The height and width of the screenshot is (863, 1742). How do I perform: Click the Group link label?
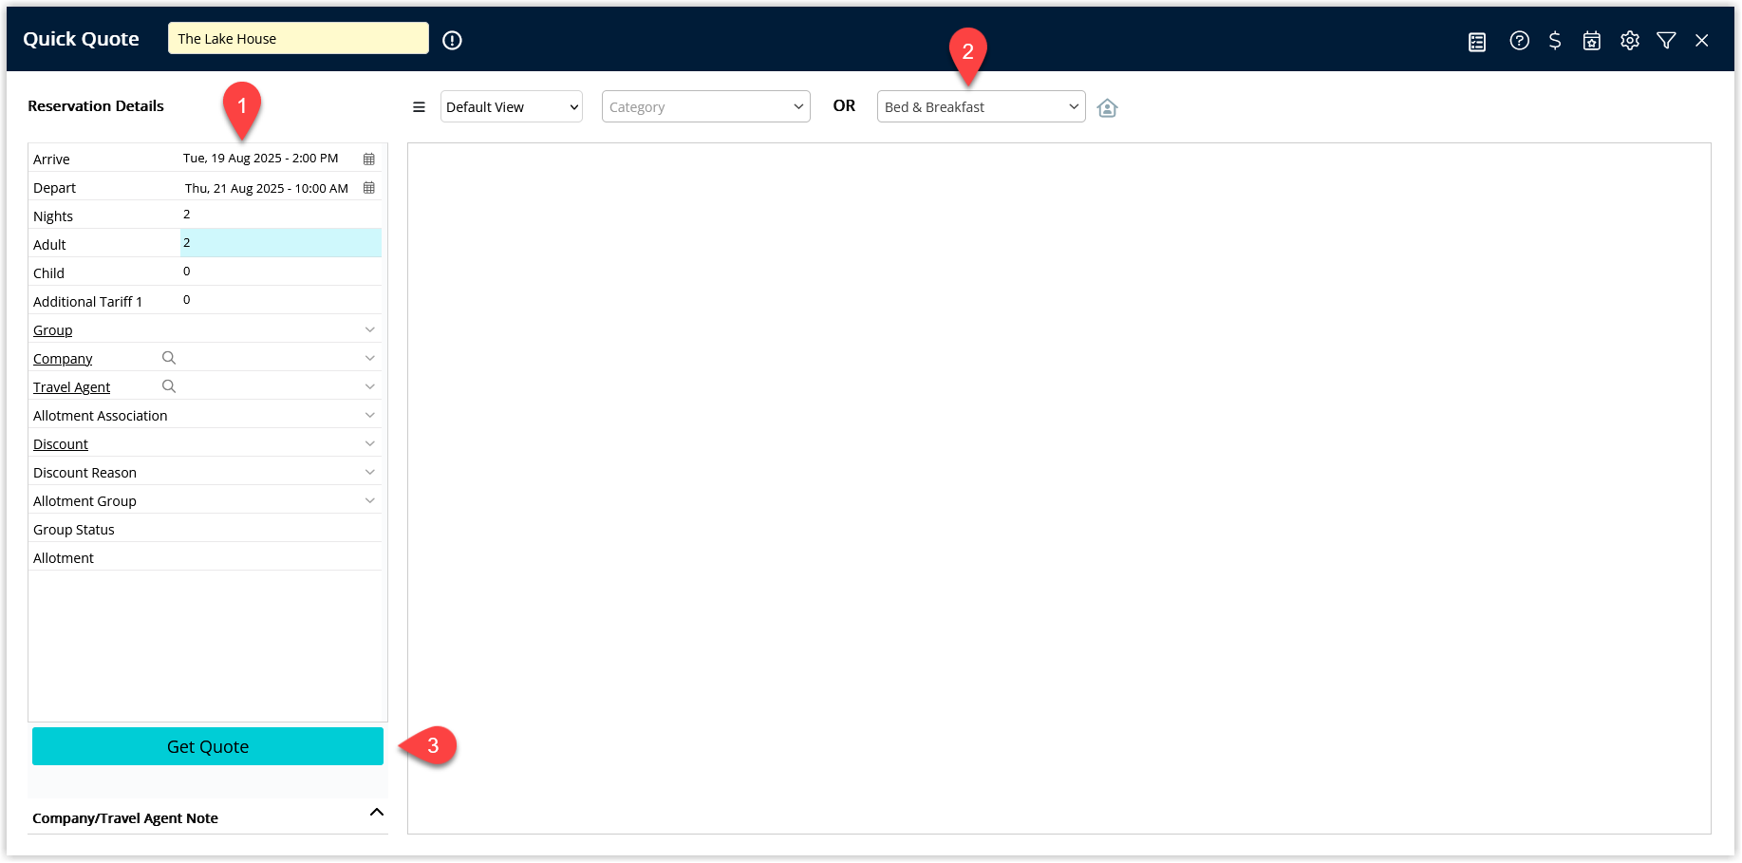click(53, 330)
